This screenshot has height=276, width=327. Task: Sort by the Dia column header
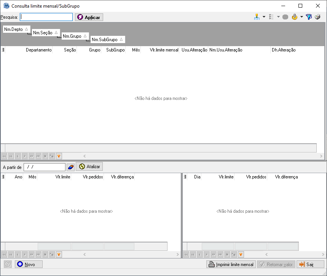click(x=194, y=177)
